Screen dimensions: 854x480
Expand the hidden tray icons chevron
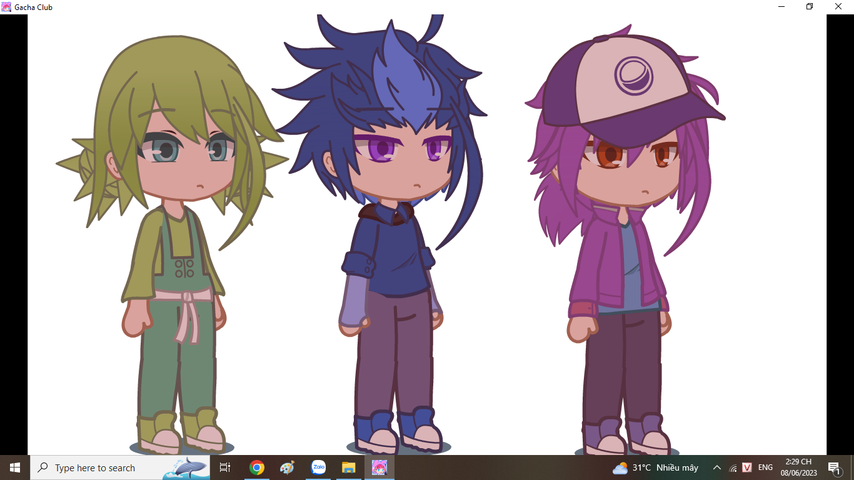[717, 467]
